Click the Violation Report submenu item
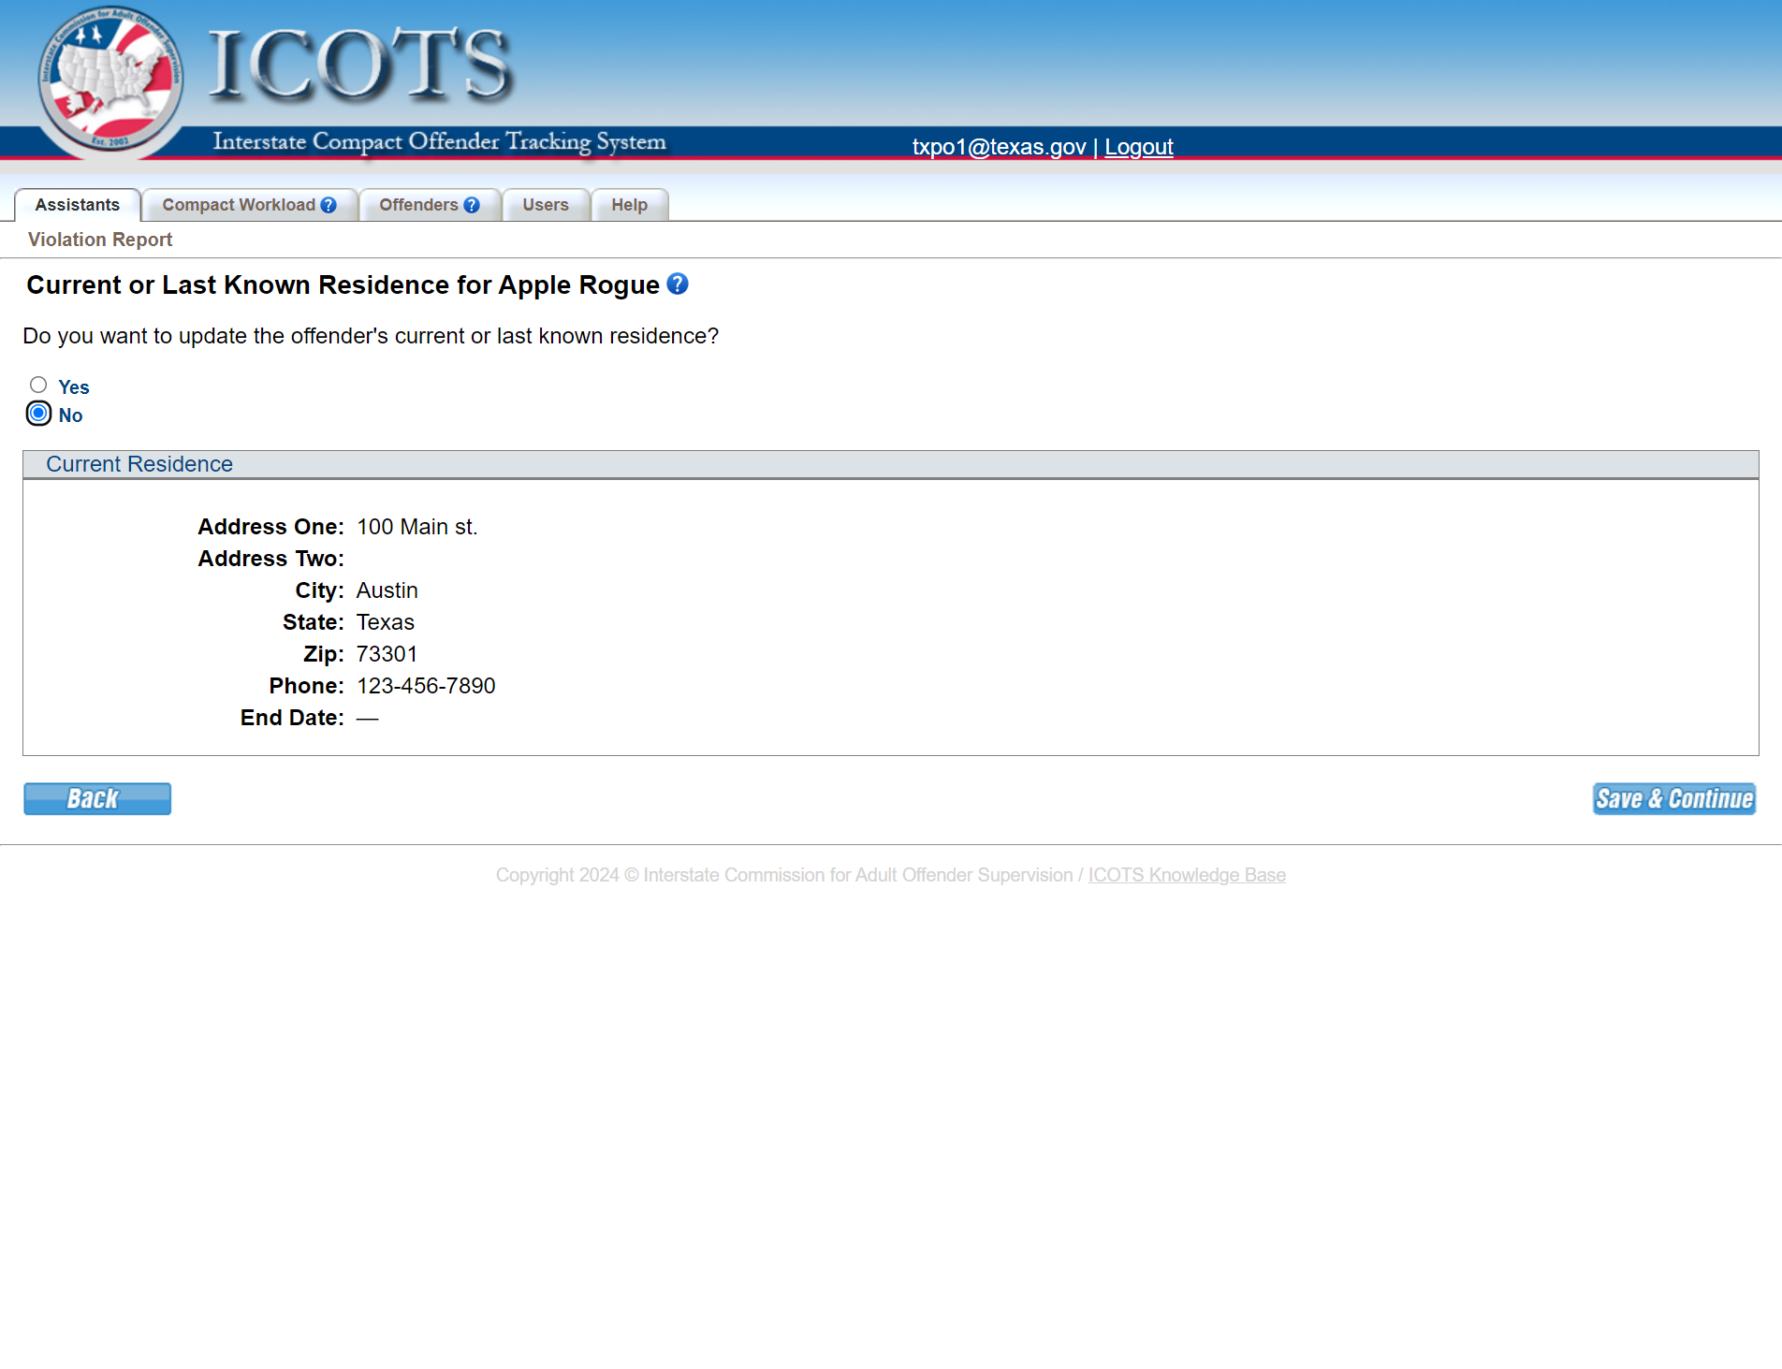 [x=100, y=240]
